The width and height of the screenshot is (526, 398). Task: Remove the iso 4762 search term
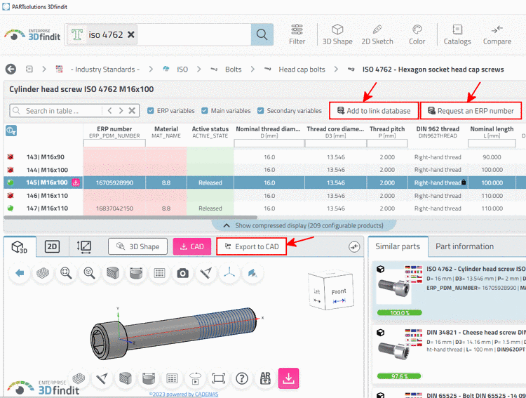(131, 34)
